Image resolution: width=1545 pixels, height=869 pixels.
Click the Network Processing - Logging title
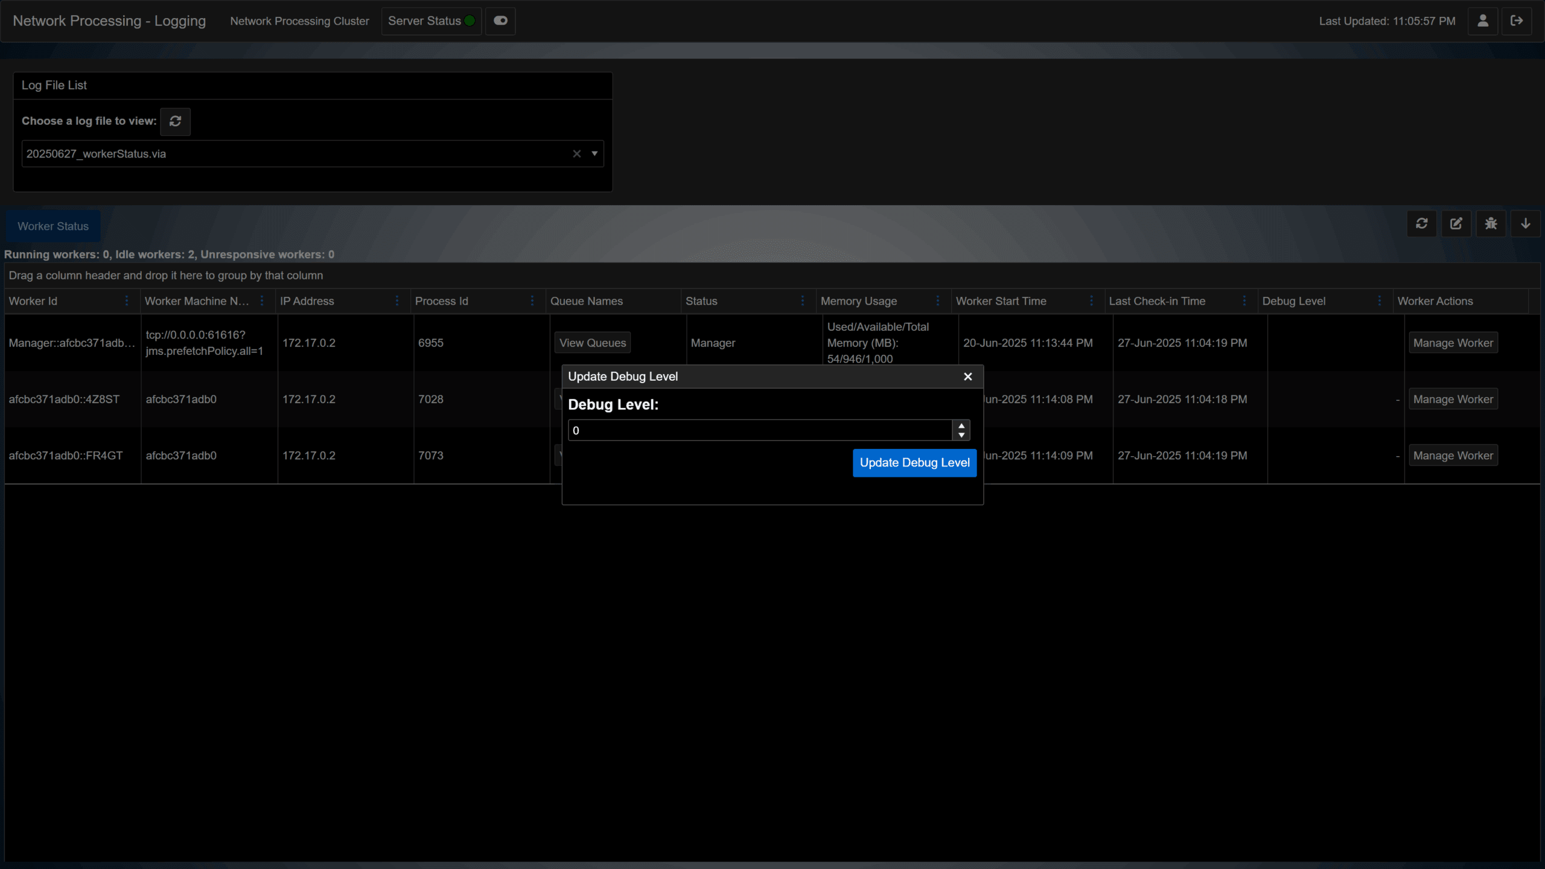coord(109,21)
